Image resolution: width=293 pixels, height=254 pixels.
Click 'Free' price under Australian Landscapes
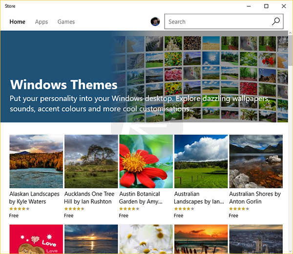(x=179, y=216)
